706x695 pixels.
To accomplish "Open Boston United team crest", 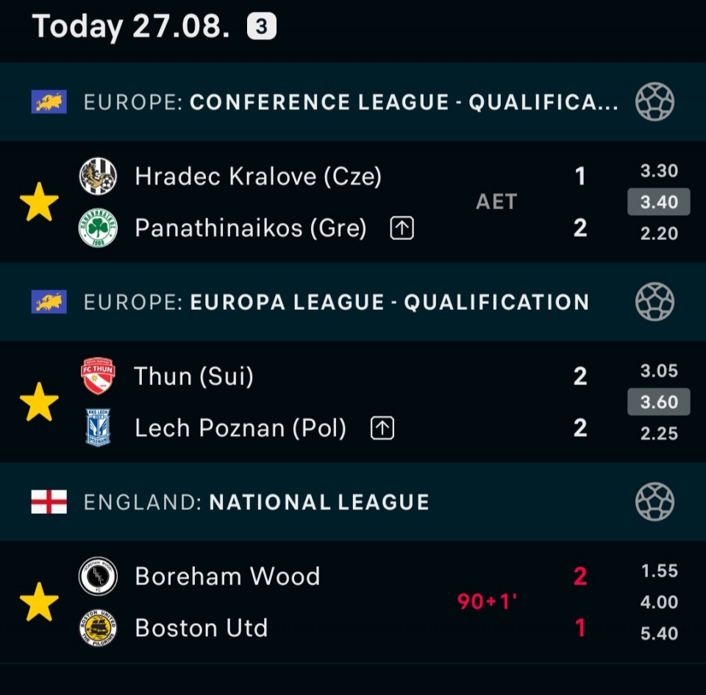I will pos(98,628).
